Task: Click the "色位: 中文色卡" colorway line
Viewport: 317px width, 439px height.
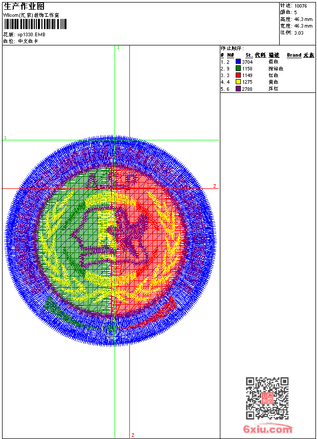Action: click(x=20, y=41)
